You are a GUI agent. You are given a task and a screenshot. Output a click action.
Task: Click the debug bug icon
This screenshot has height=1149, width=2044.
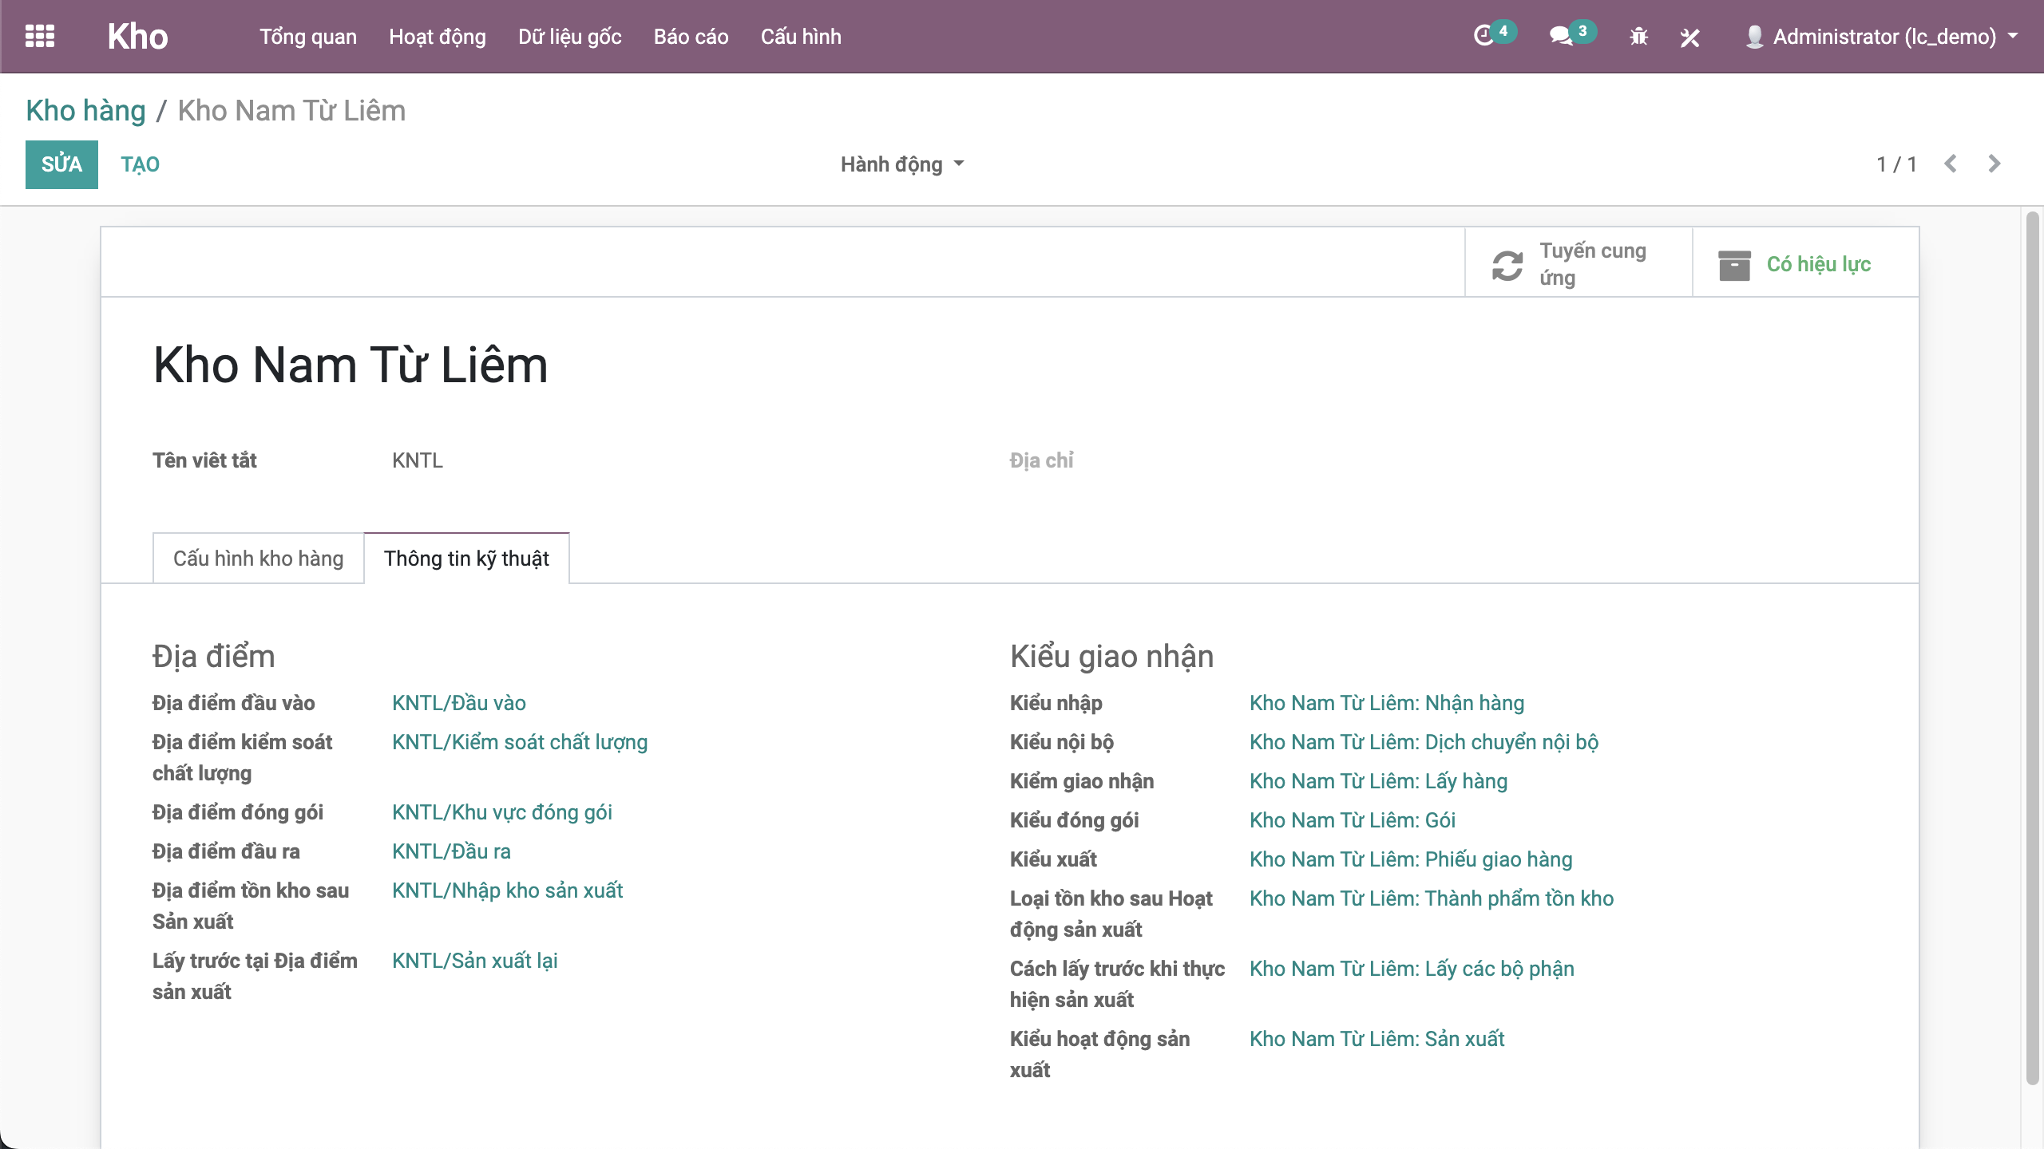(1638, 37)
